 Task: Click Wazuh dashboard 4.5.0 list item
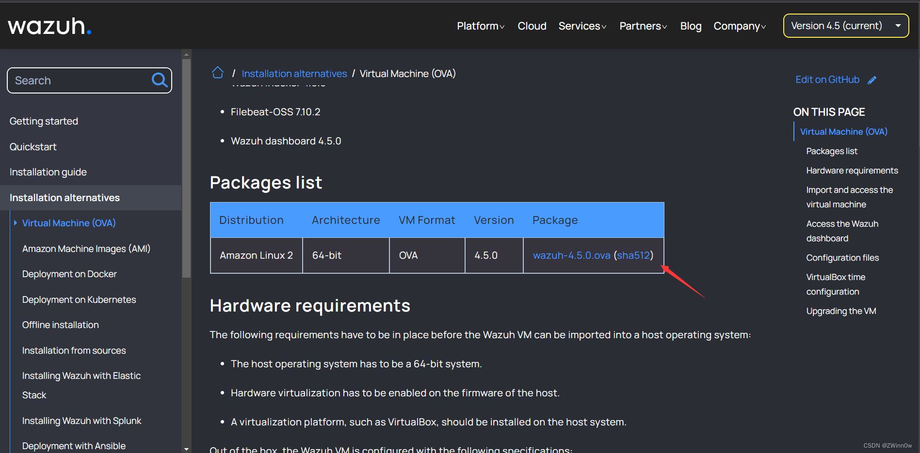(x=286, y=141)
